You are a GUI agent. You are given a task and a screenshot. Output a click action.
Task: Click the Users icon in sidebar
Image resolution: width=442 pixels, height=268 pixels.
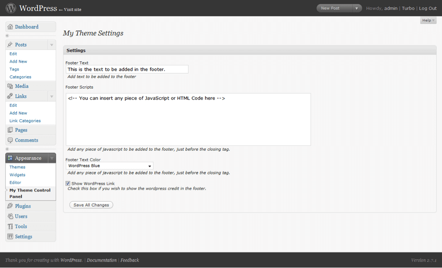click(x=10, y=216)
